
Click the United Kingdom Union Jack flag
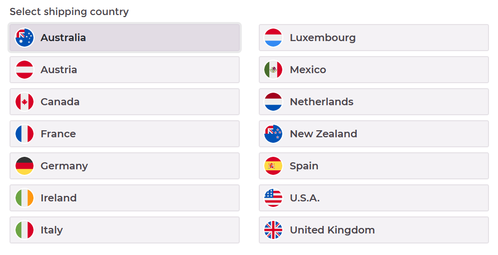[273, 230]
